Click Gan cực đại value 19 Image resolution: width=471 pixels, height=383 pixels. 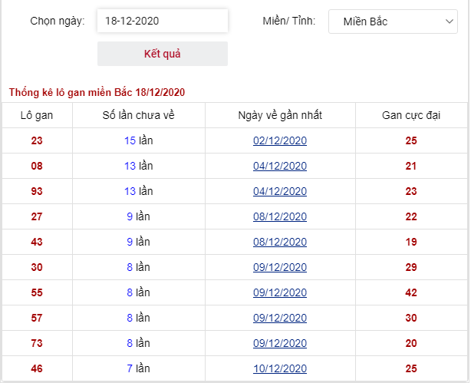411,242
